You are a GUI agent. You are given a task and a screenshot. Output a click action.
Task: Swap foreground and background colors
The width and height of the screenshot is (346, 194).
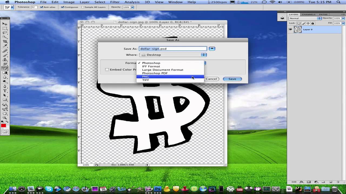[x=7, y=122]
